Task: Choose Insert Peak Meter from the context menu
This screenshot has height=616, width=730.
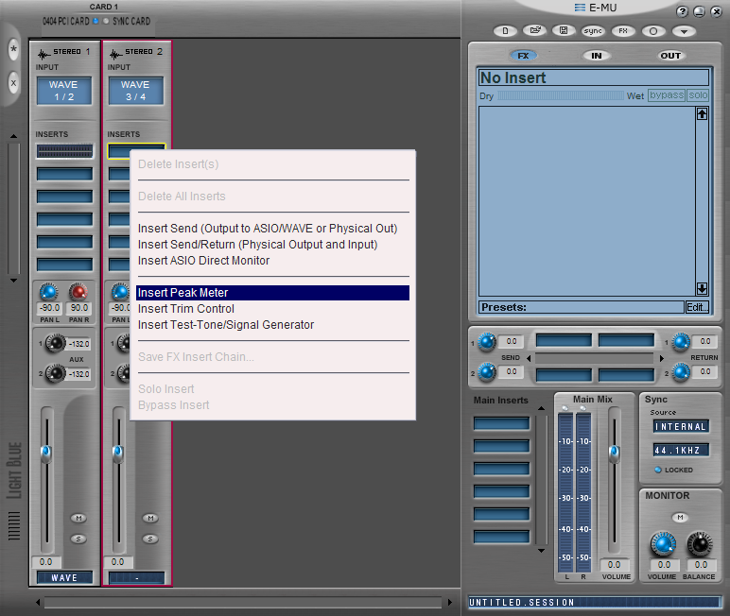Action: click(273, 293)
